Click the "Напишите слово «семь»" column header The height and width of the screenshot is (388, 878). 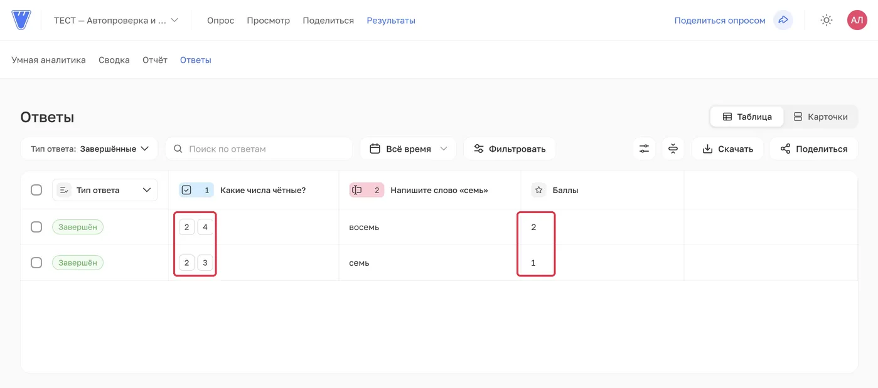tap(439, 190)
